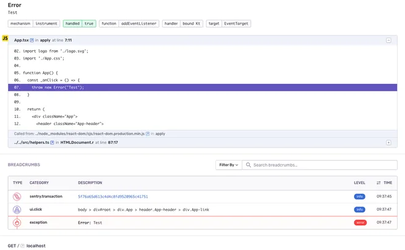Click the breadcrumbs search magnifier icon

tap(249, 165)
